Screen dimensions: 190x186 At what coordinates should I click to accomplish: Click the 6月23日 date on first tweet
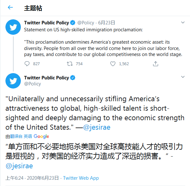click(x=107, y=23)
